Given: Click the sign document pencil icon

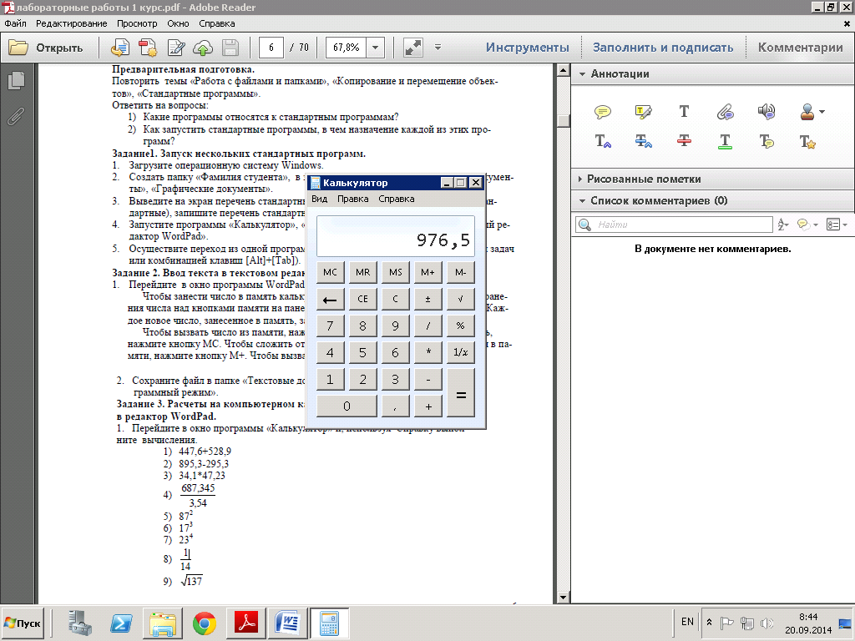Looking at the screenshot, I should (x=176, y=48).
